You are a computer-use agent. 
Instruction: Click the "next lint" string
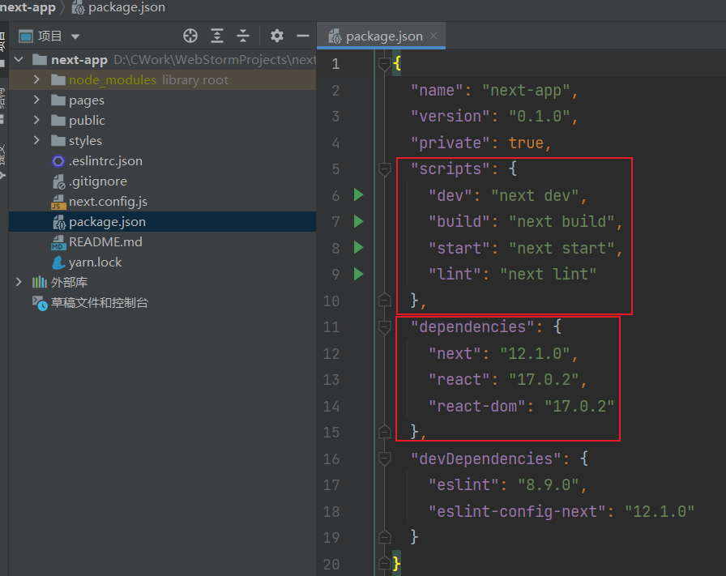tap(548, 274)
